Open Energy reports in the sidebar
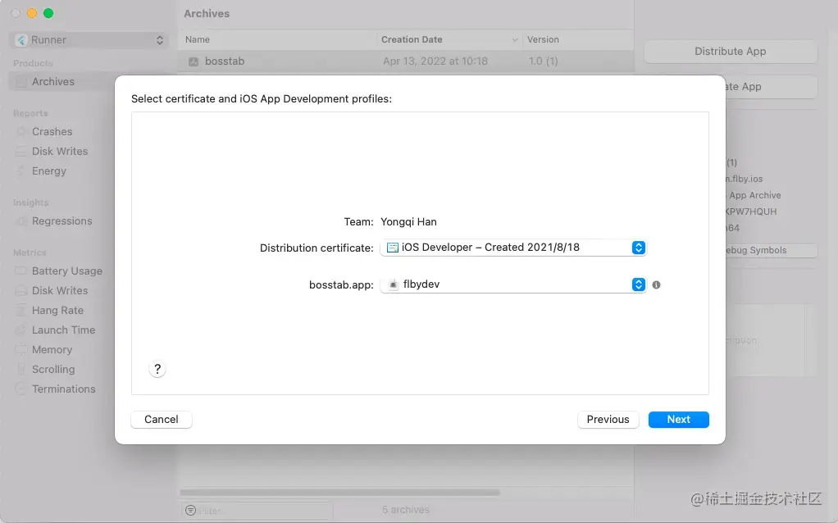The image size is (838, 523). 48,171
